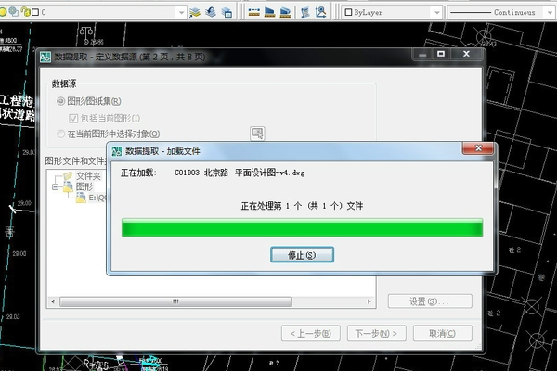The image size is (557, 371).
Task: Click the 图形 tree node
Action: [x=84, y=186]
